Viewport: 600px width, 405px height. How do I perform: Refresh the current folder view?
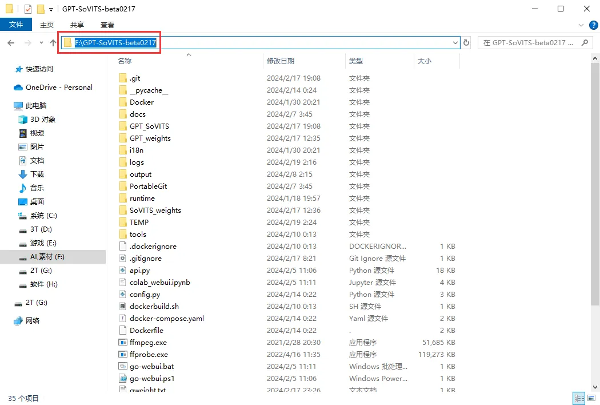coord(466,43)
